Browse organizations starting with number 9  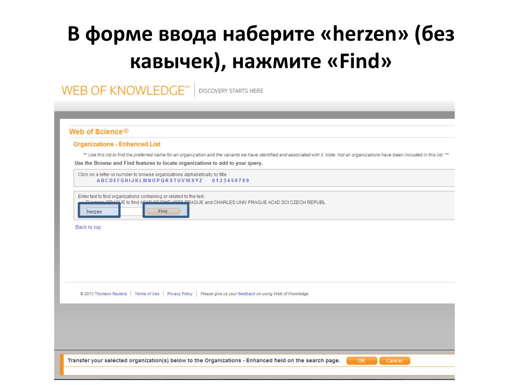pos(247,180)
